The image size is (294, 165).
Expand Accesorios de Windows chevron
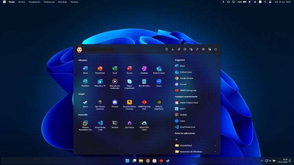[x=215, y=152]
